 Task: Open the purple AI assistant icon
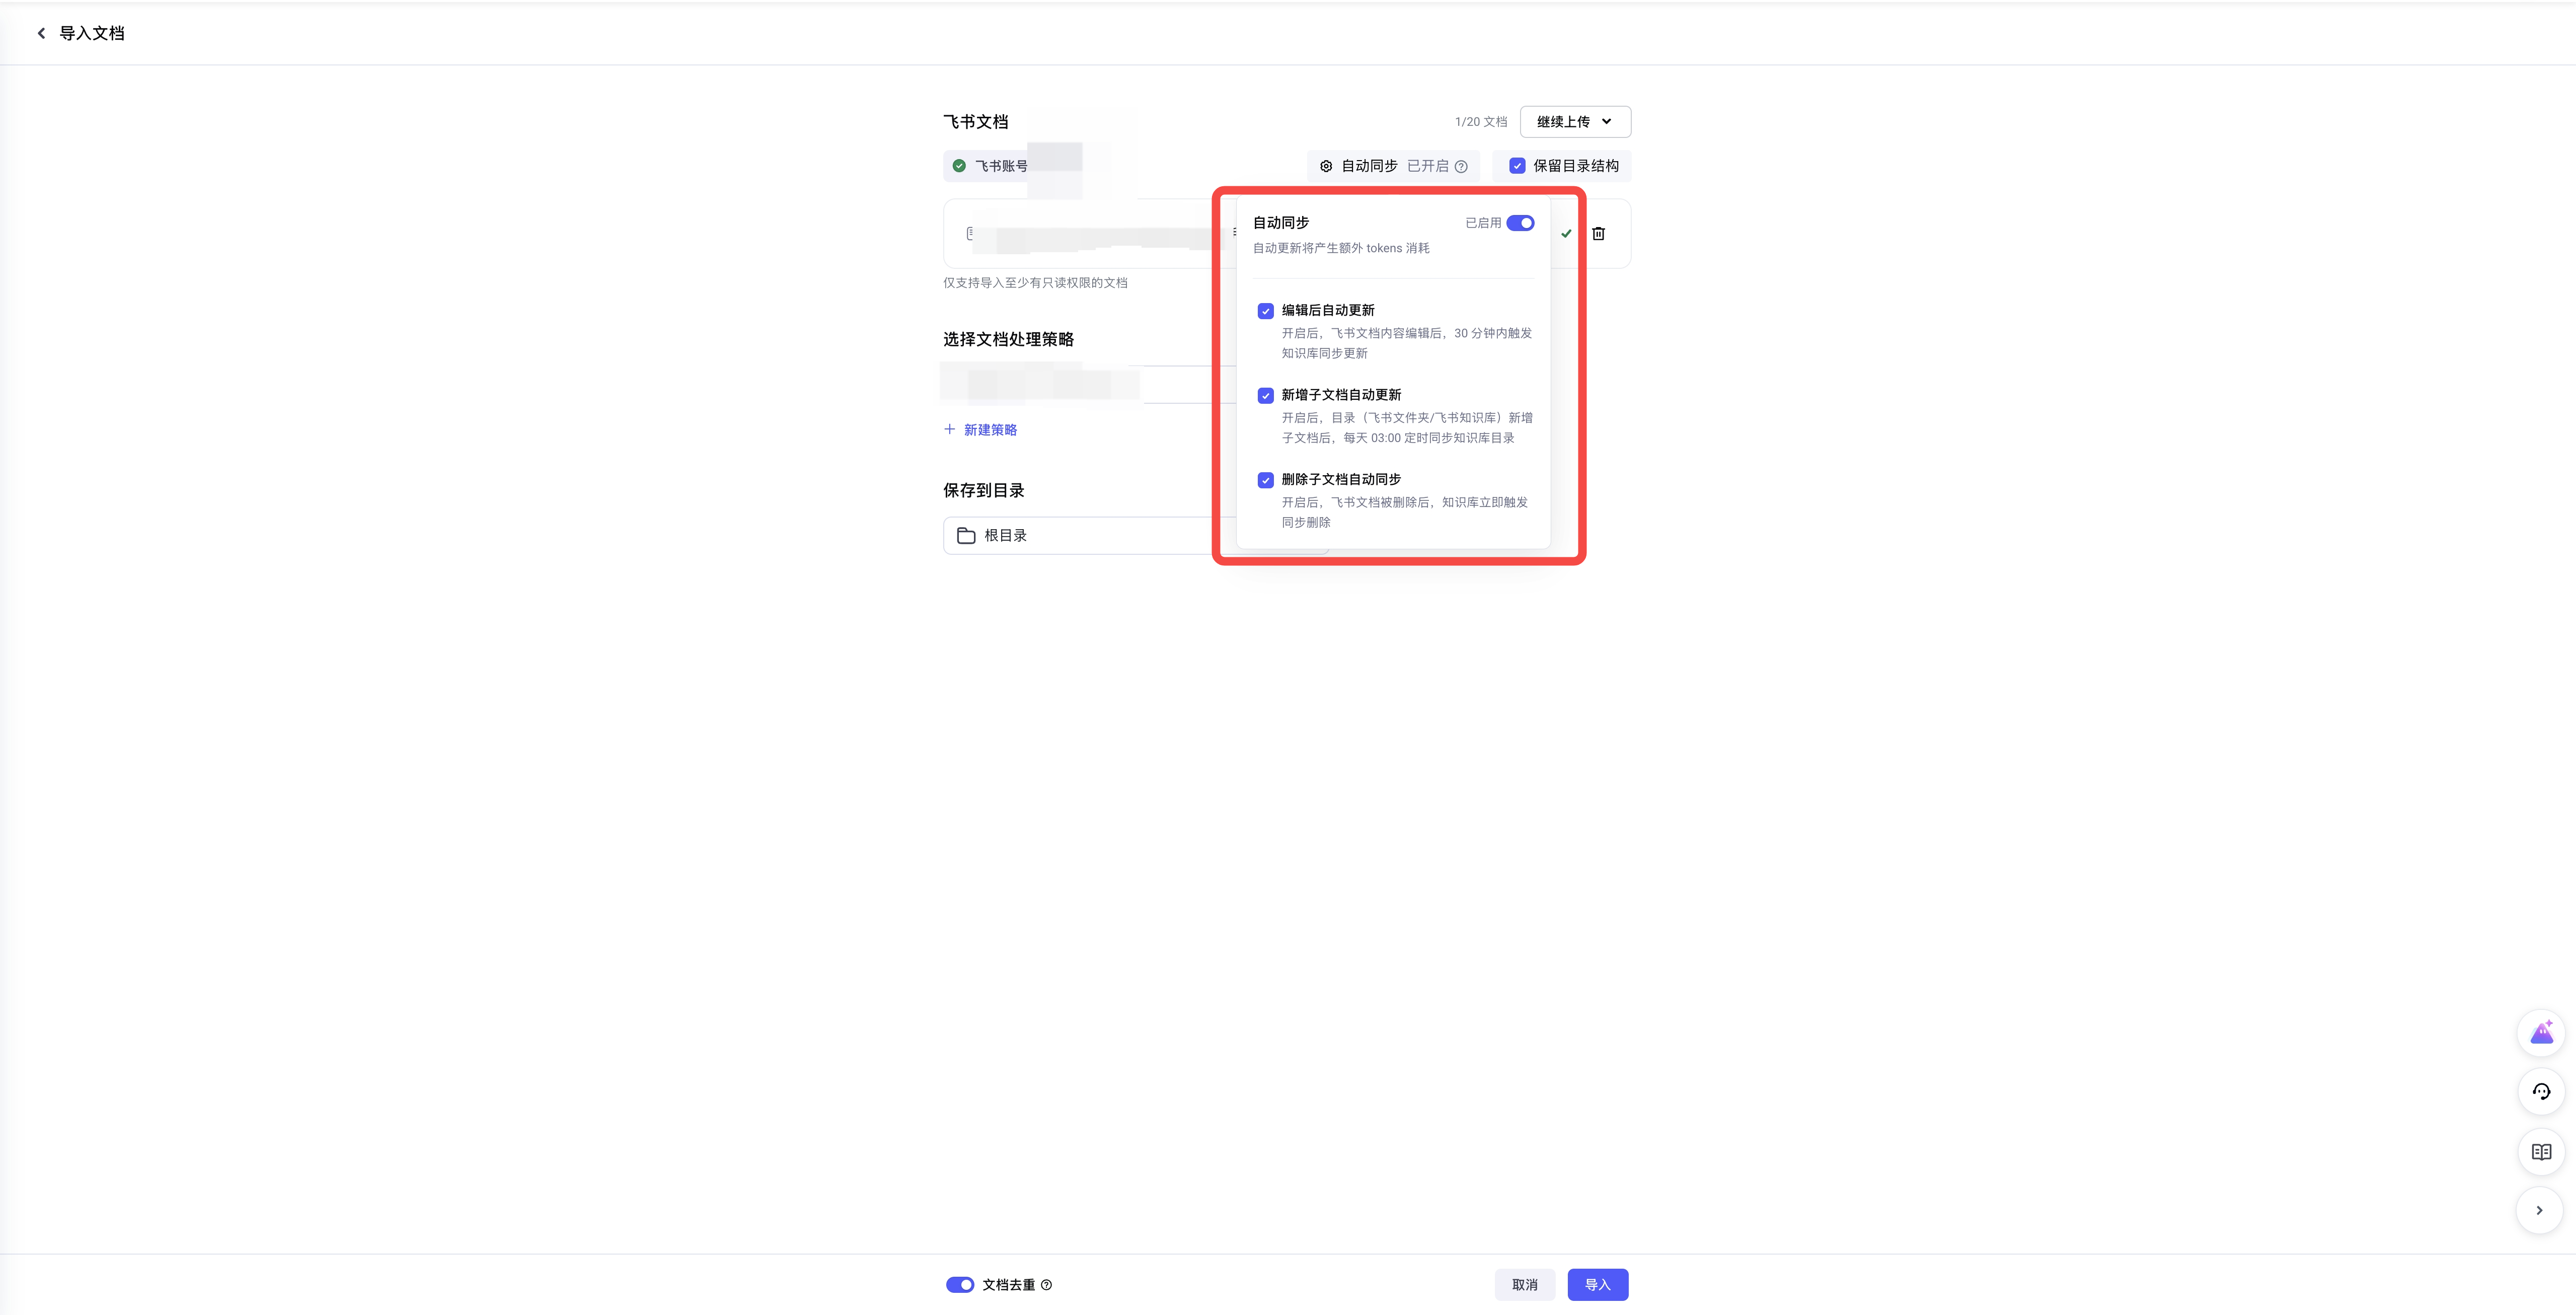pyautogui.click(x=2541, y=1033)
